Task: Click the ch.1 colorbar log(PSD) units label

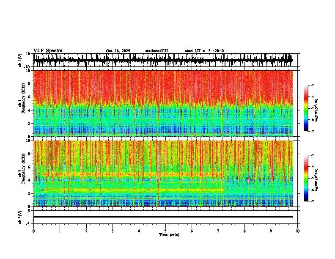Action: 317,110
